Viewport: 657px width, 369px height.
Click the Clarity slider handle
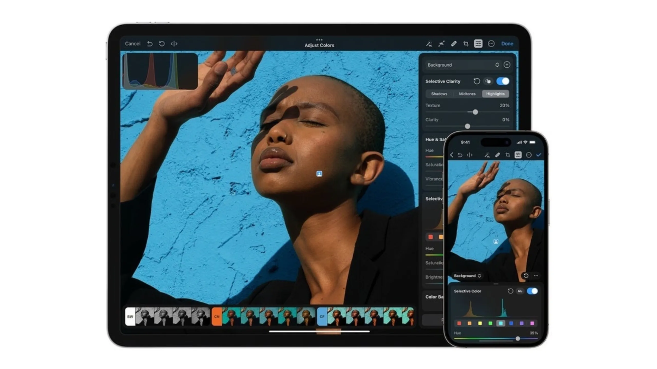[467, 126]
